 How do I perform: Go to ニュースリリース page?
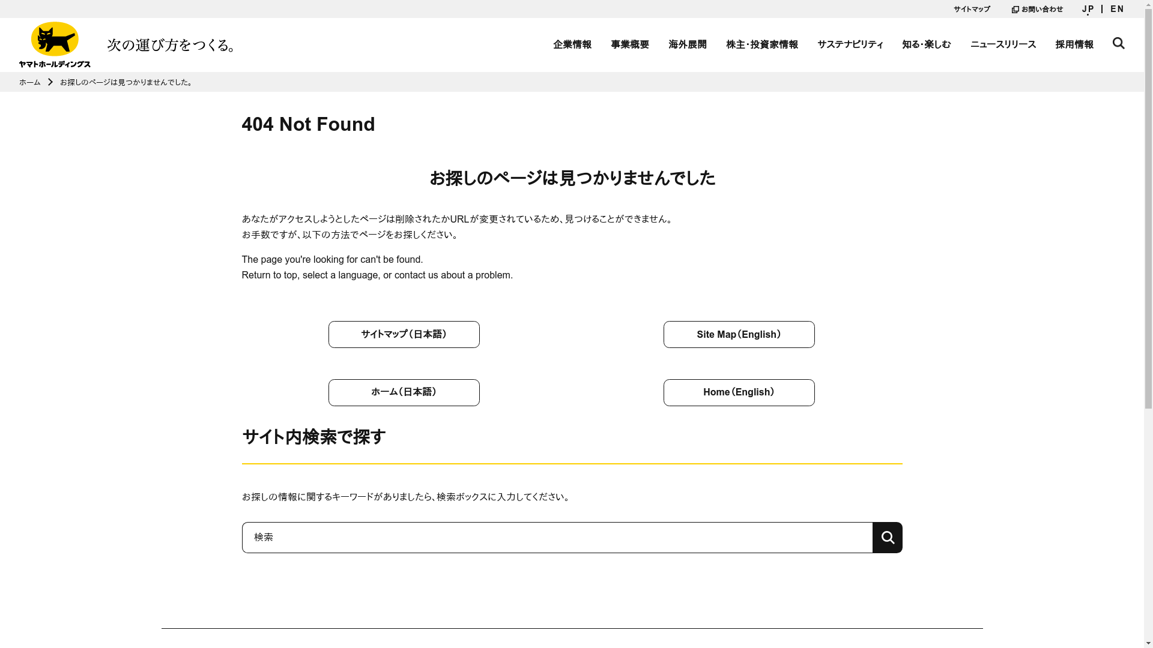point(1003,44)
